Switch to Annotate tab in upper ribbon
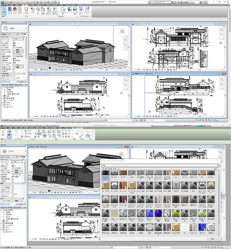 pyautogui.click(x=30, y=5)
